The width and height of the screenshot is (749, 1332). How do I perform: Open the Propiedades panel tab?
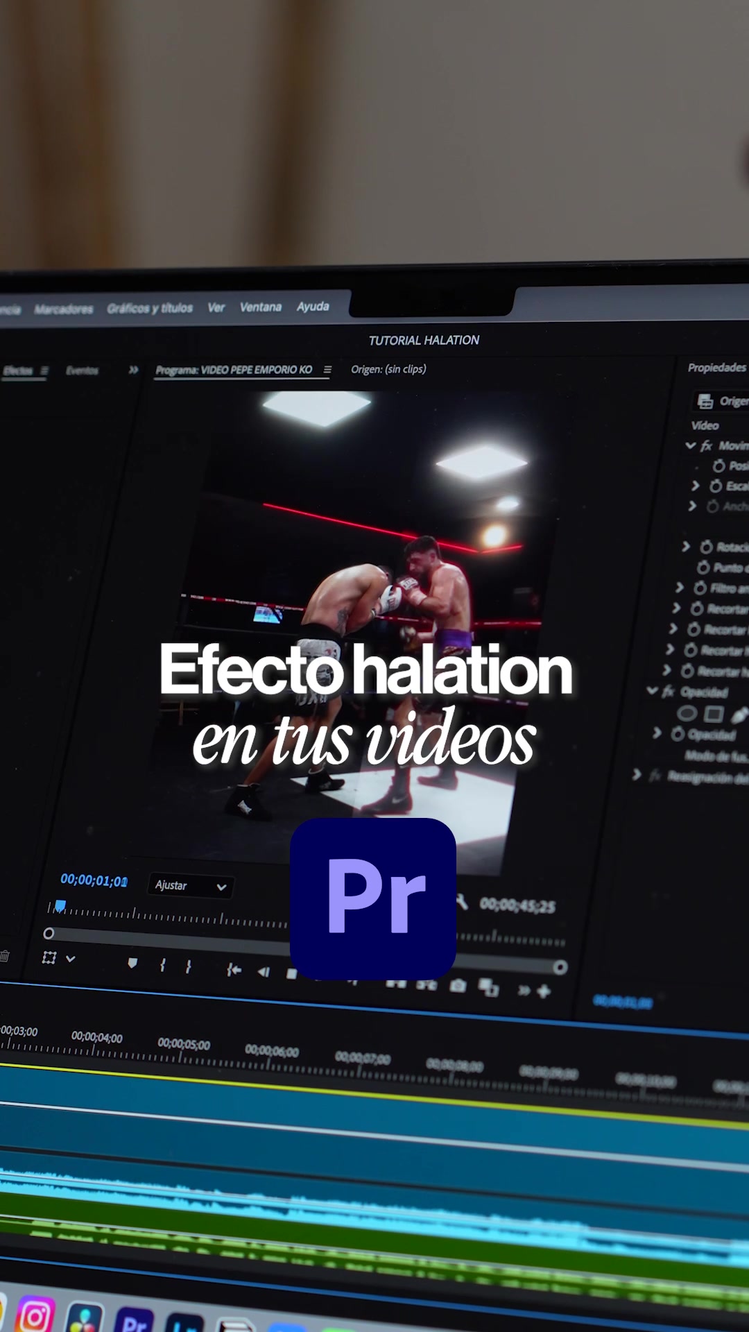[717, 367]
